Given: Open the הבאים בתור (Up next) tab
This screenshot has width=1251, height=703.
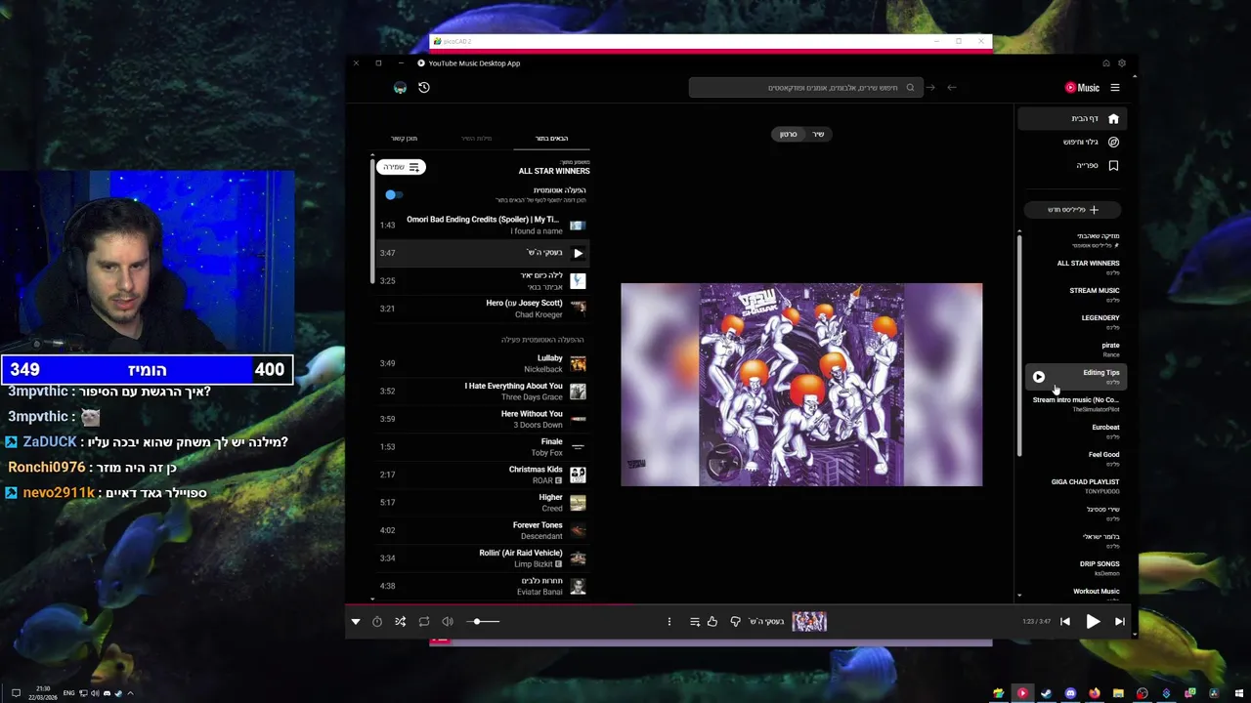Looking at the screenshot, I should 551,139.
